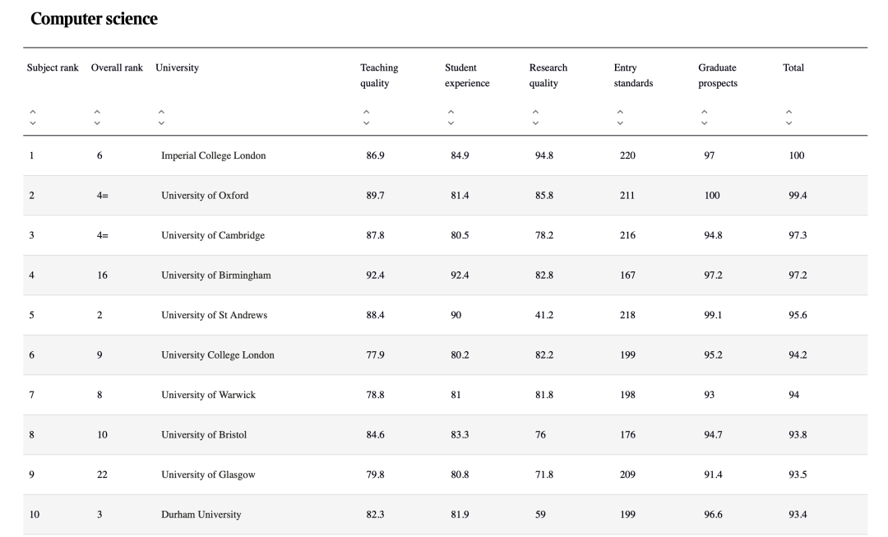Sort Entry standards ascending arrow

point(620,113)
